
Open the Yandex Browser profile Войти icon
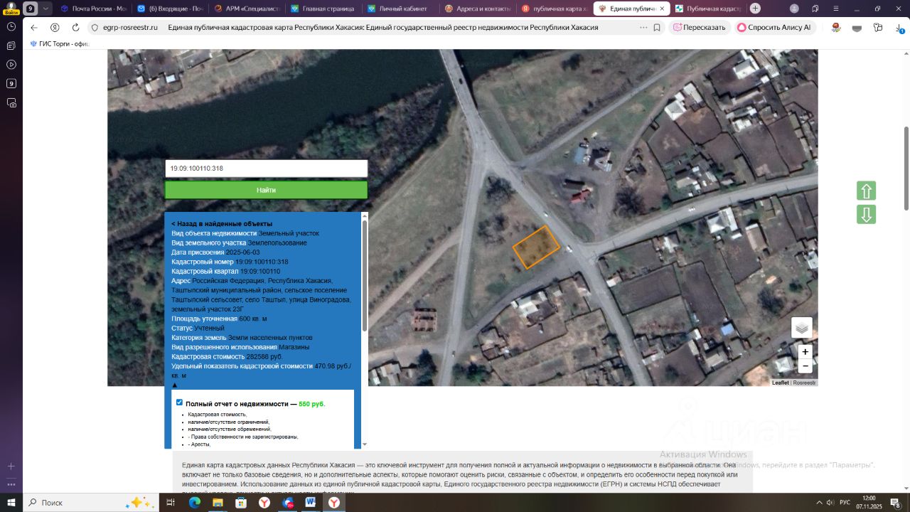(11, 8)
